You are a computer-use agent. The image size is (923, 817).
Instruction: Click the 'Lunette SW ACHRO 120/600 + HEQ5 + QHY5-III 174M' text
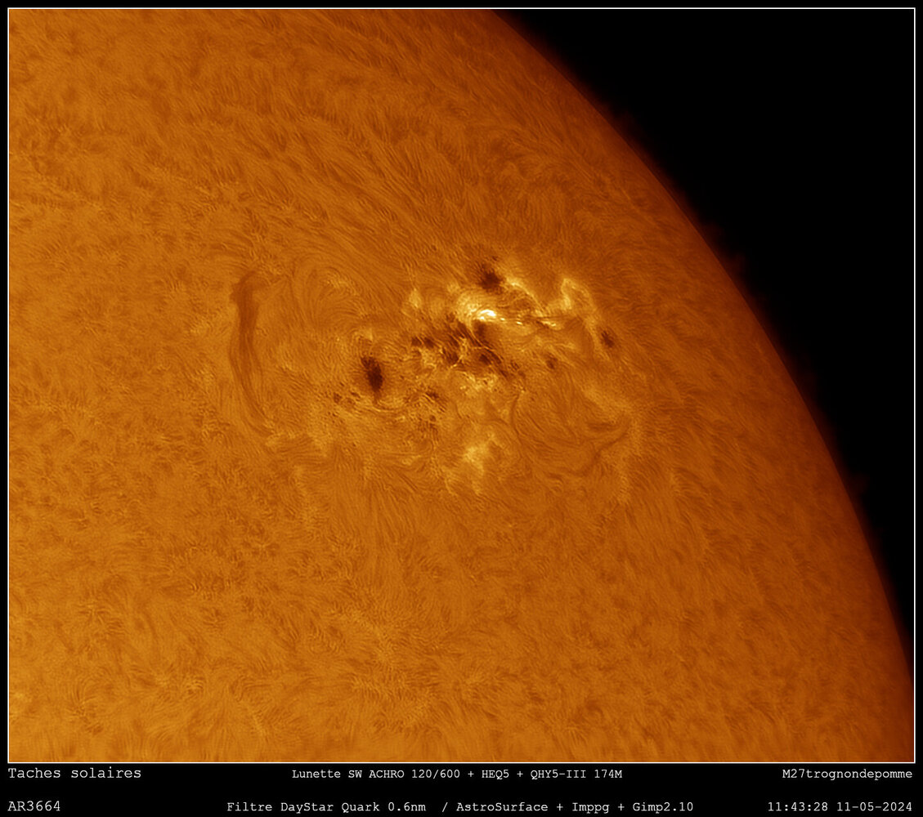pyautogui.click(x=457, y=774)
